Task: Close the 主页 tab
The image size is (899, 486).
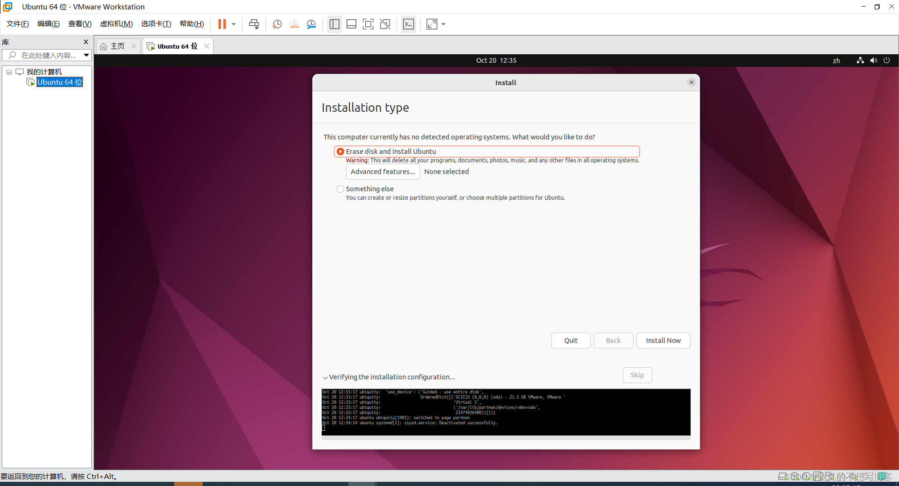Action: [x=134, y=46]
